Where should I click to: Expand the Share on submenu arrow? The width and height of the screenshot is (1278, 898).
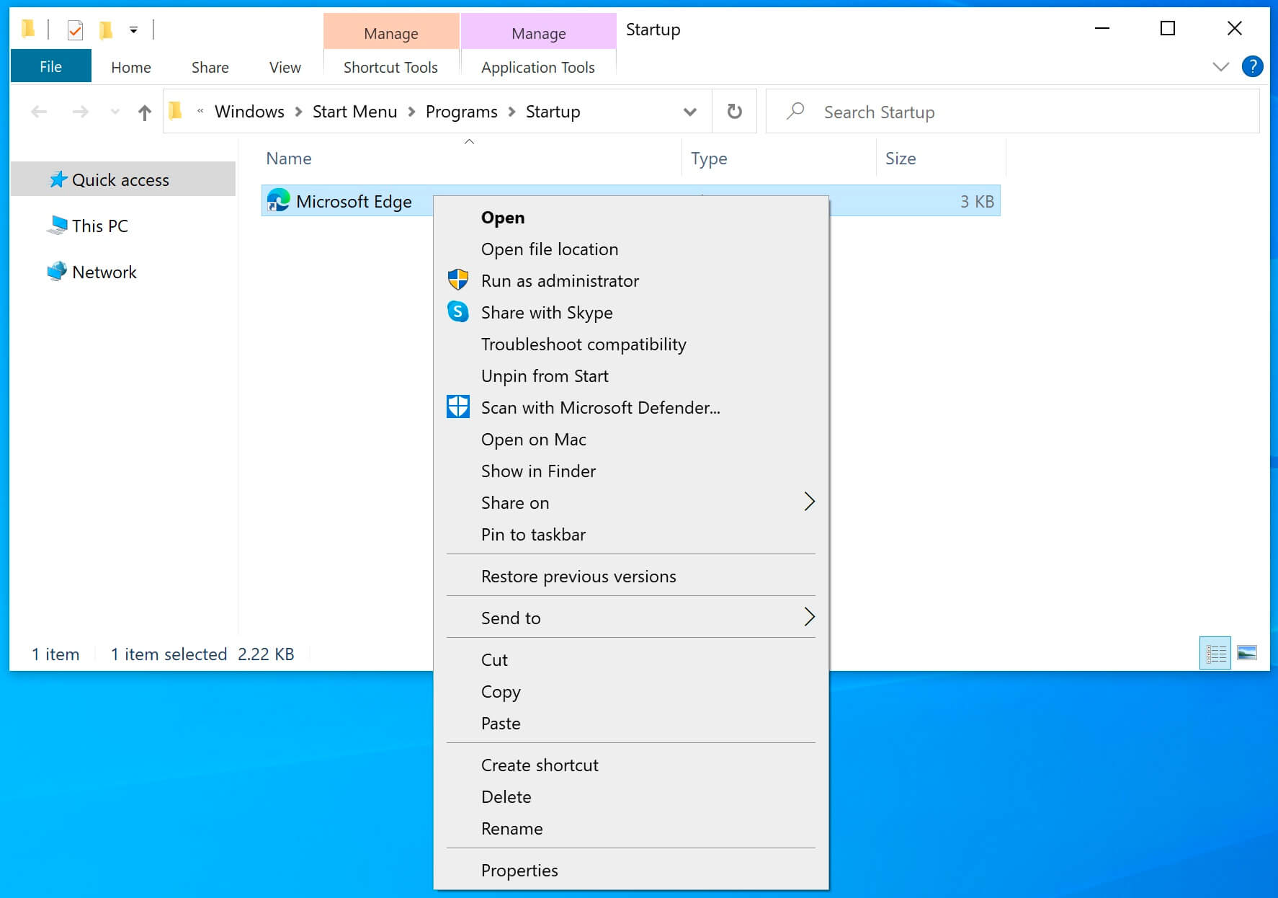pos(809,502)
